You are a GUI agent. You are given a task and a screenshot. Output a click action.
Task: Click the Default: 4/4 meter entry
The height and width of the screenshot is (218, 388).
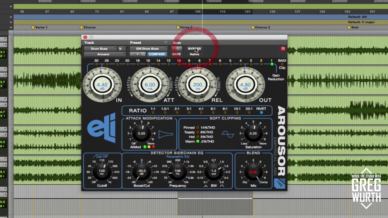pos(357,17)
